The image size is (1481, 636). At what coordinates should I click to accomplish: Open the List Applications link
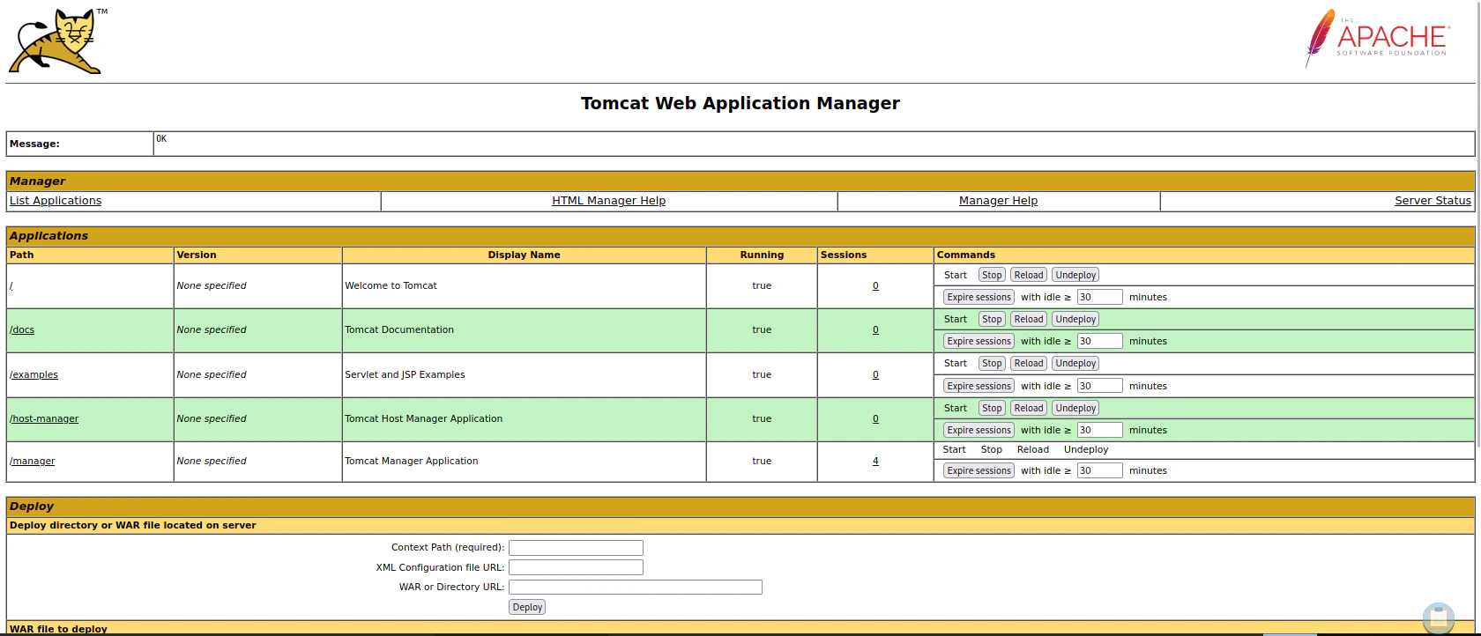56,201
